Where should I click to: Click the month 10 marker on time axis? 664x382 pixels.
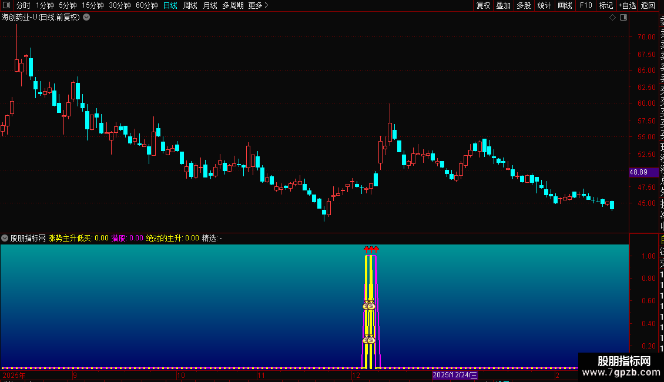click(181, 375)
